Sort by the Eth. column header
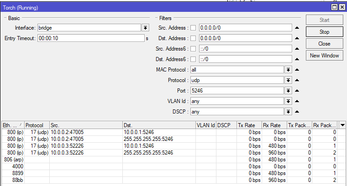The width and height of the screenshot is (347, 186). [x=13, y=125]
